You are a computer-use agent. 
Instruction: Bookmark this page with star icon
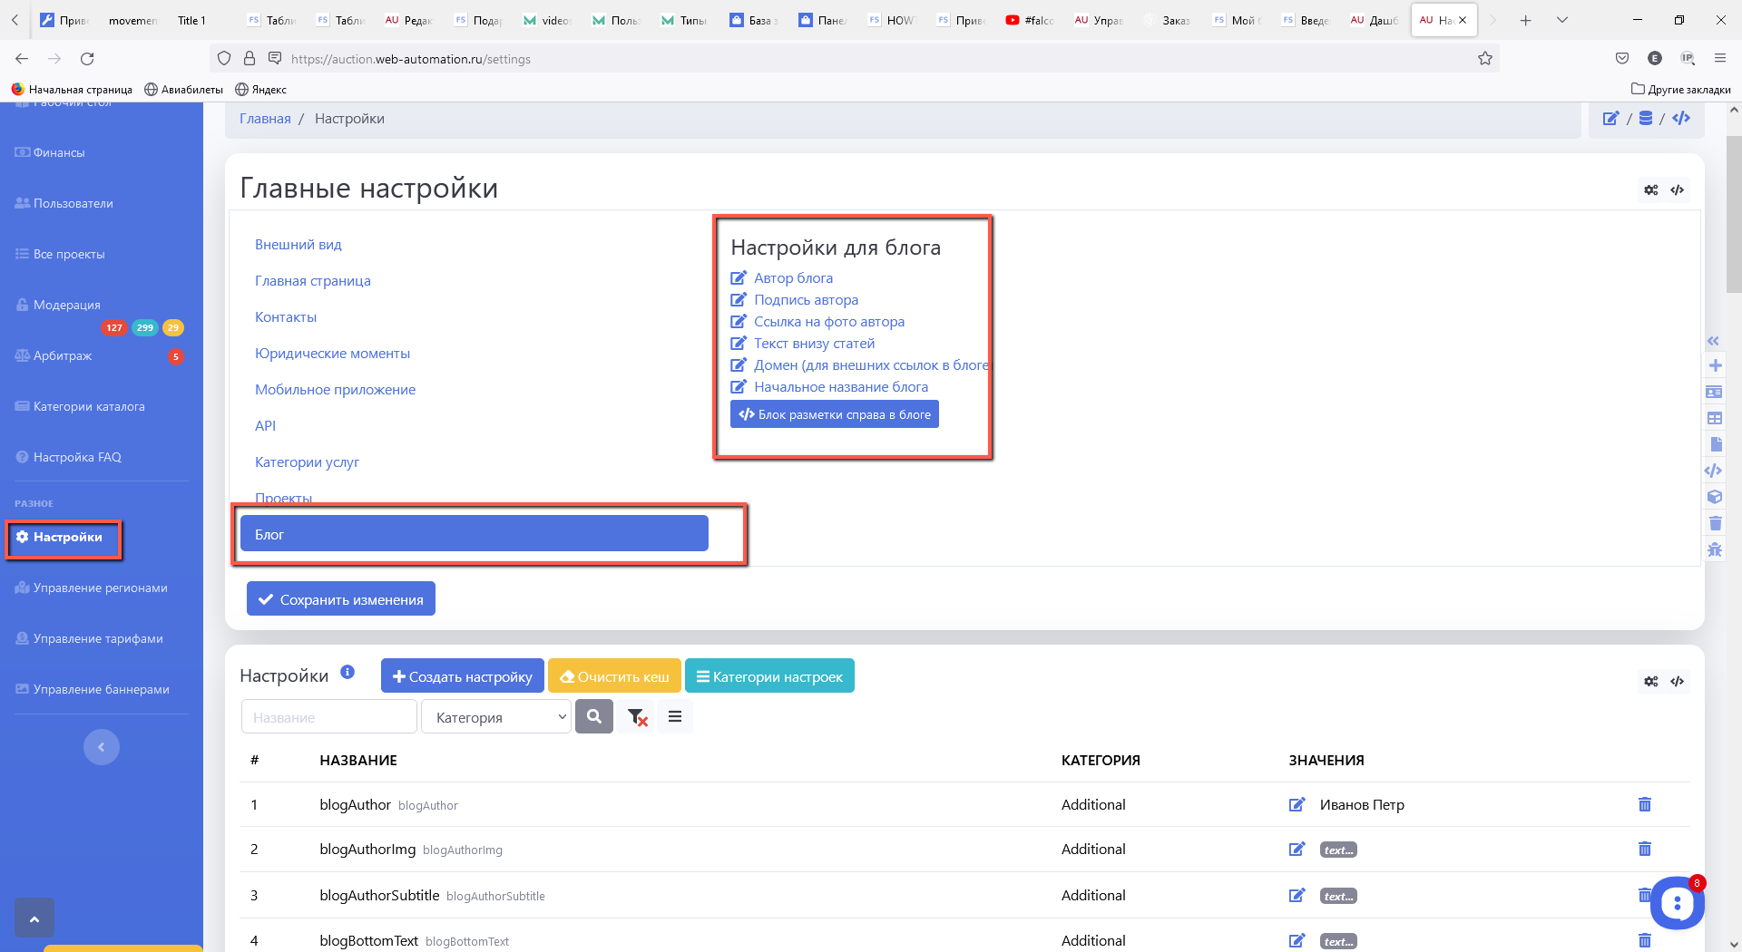point(1485,59)
